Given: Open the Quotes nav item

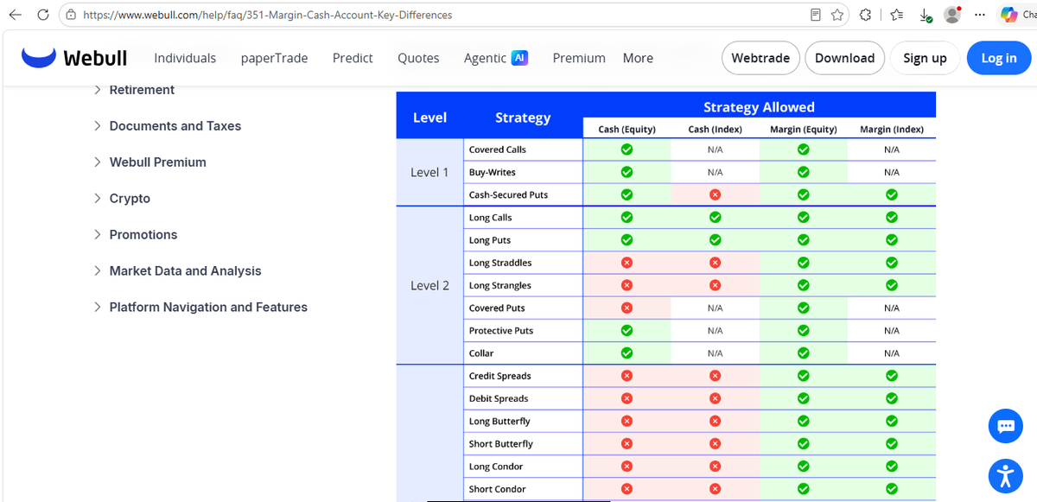Looking at the screenshot, I should [x=418, y=58].
